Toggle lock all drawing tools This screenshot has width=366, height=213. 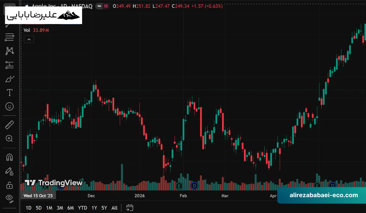click(x=9, y=185)
